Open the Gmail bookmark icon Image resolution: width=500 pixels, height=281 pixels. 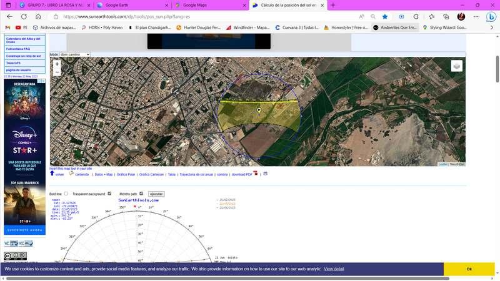point(7,27)
